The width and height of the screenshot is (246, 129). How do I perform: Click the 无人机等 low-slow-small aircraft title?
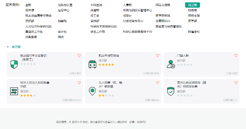pyautogui.click(x=111, y=84)
